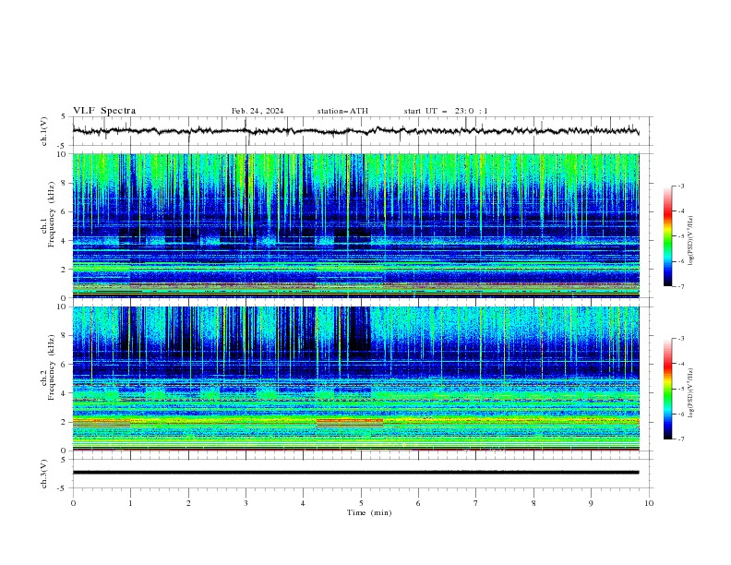
Task: Click the ch.1 PSD color scale bar
Action: (668, 235)
